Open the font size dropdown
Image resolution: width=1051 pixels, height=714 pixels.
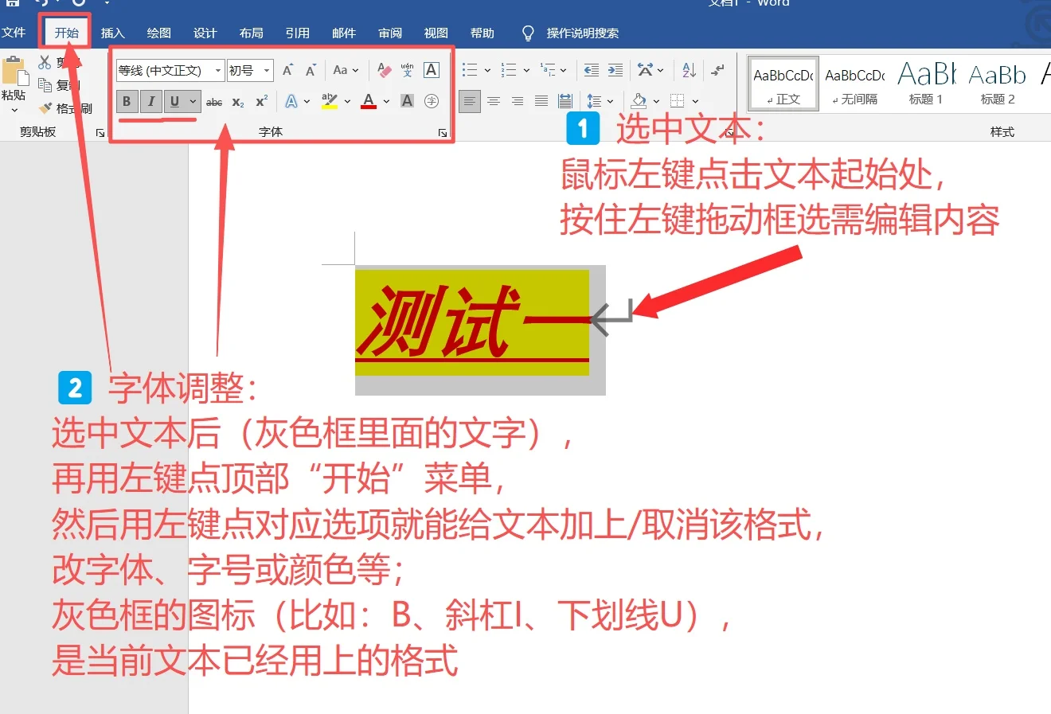(x=265, y=70)
